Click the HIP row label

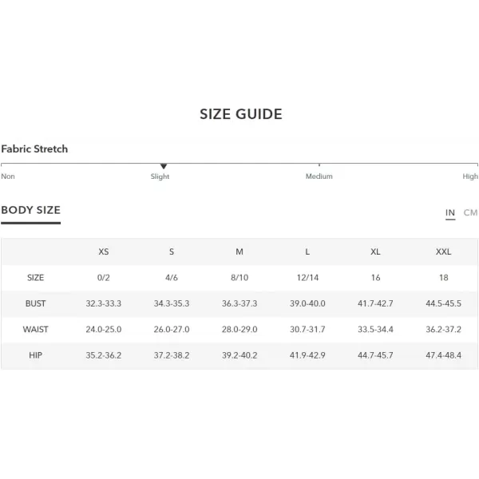(35, 355)
